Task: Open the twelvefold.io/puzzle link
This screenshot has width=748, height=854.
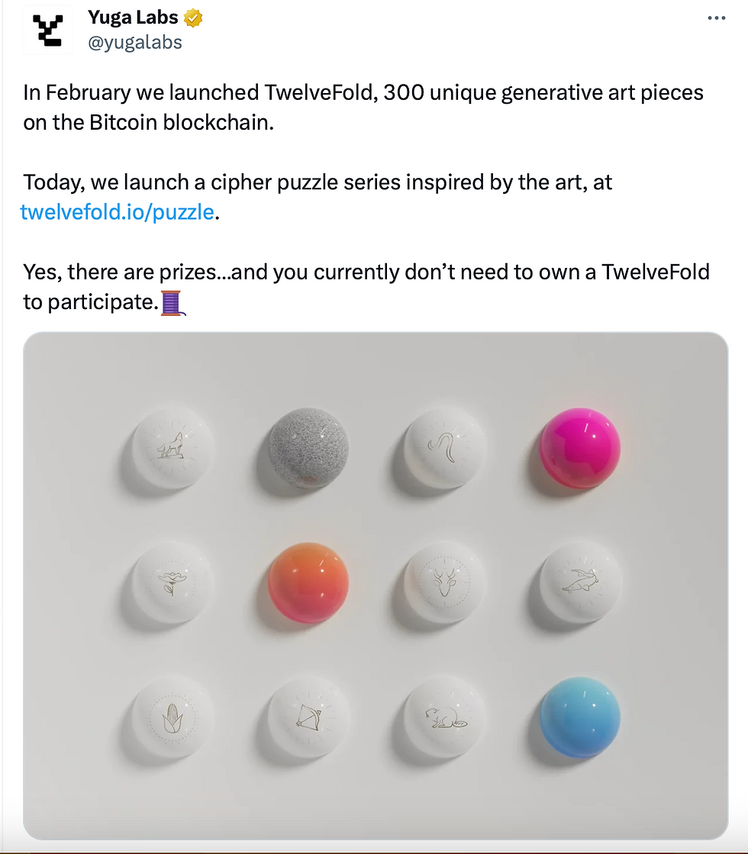Action: point(117,212)
